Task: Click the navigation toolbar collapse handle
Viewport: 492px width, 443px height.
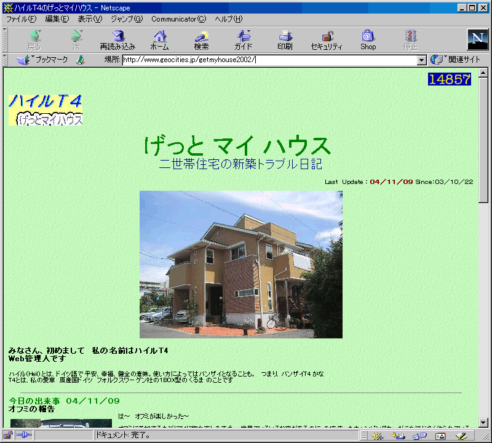Action: tap(5, 40)
